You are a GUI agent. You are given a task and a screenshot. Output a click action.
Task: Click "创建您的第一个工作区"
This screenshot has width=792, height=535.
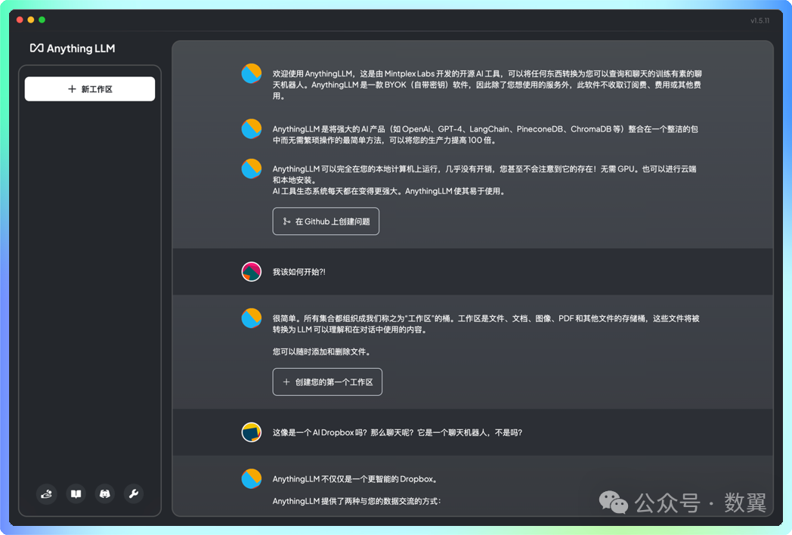tap(327, 382)
